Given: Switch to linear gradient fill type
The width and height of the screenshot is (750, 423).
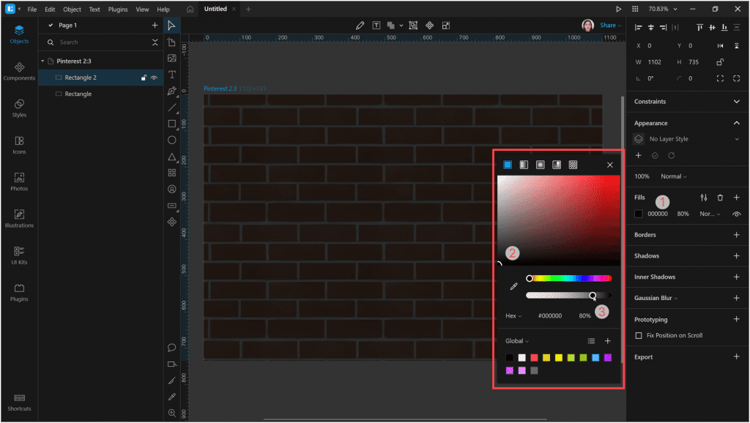Looking at the screenshot, I should [x=524, y=165].
